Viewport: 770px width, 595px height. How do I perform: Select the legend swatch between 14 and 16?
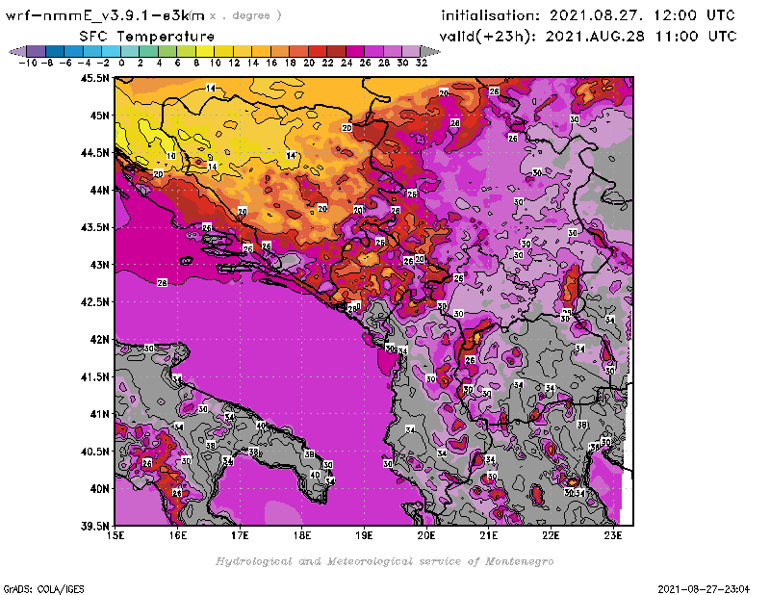tap(261, 51)
